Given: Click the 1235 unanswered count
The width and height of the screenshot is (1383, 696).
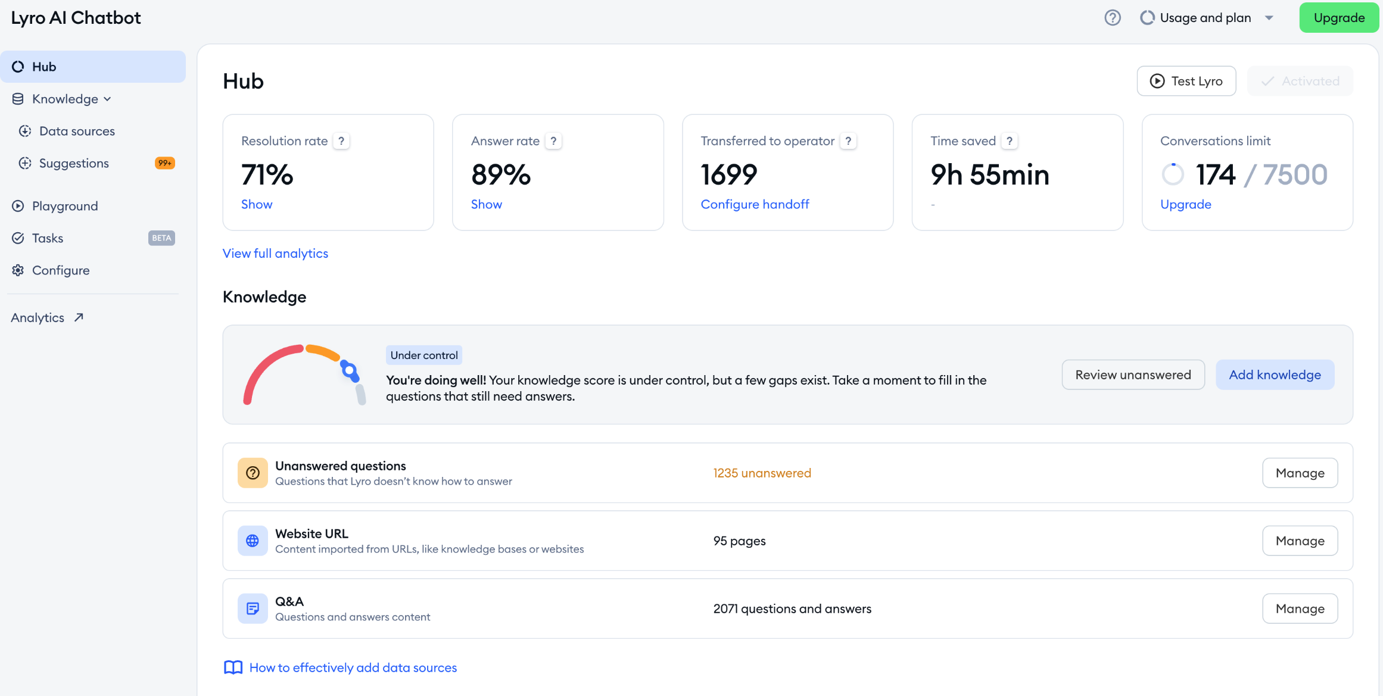Looking at the screenshot, I should coord(762,473).
